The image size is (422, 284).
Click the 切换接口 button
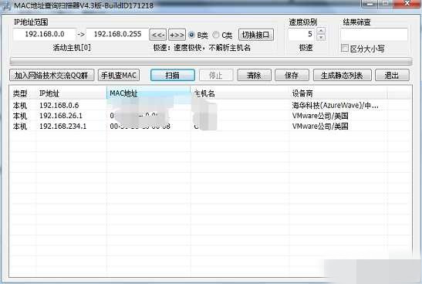click(256, 35)
